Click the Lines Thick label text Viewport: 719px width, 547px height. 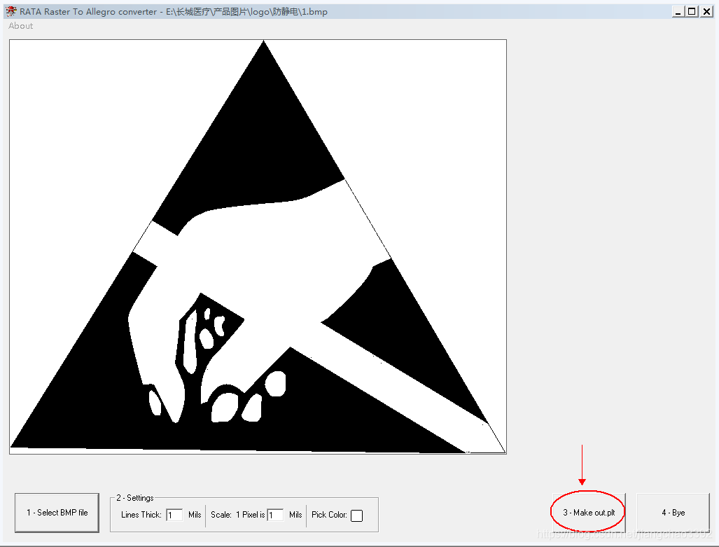[x=141, y=515]
